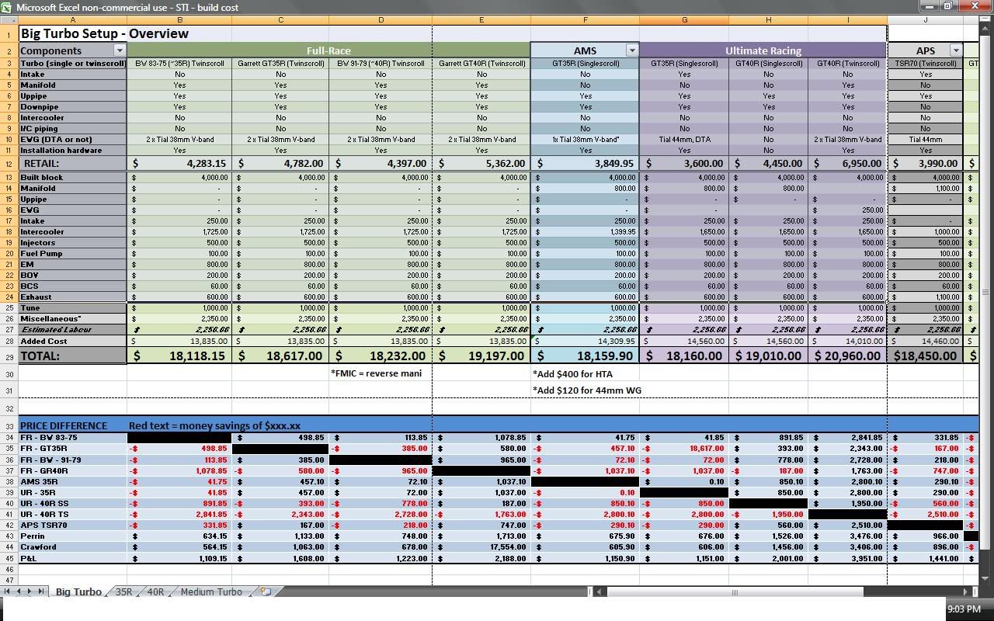Jump to last sheet with tab navigation arrow

(41, 592)
